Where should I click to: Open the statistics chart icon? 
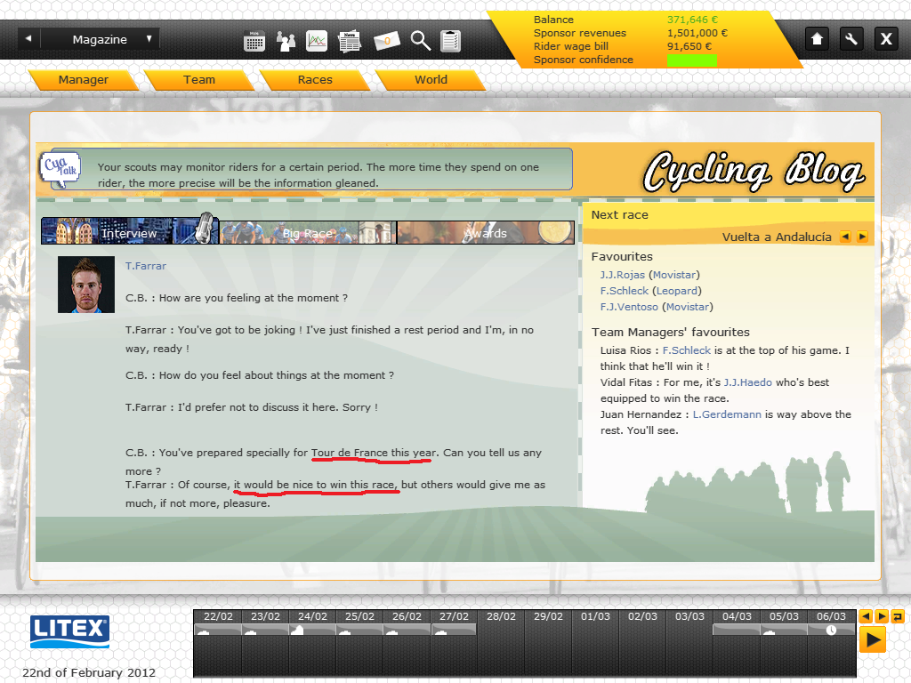point(317,40)
